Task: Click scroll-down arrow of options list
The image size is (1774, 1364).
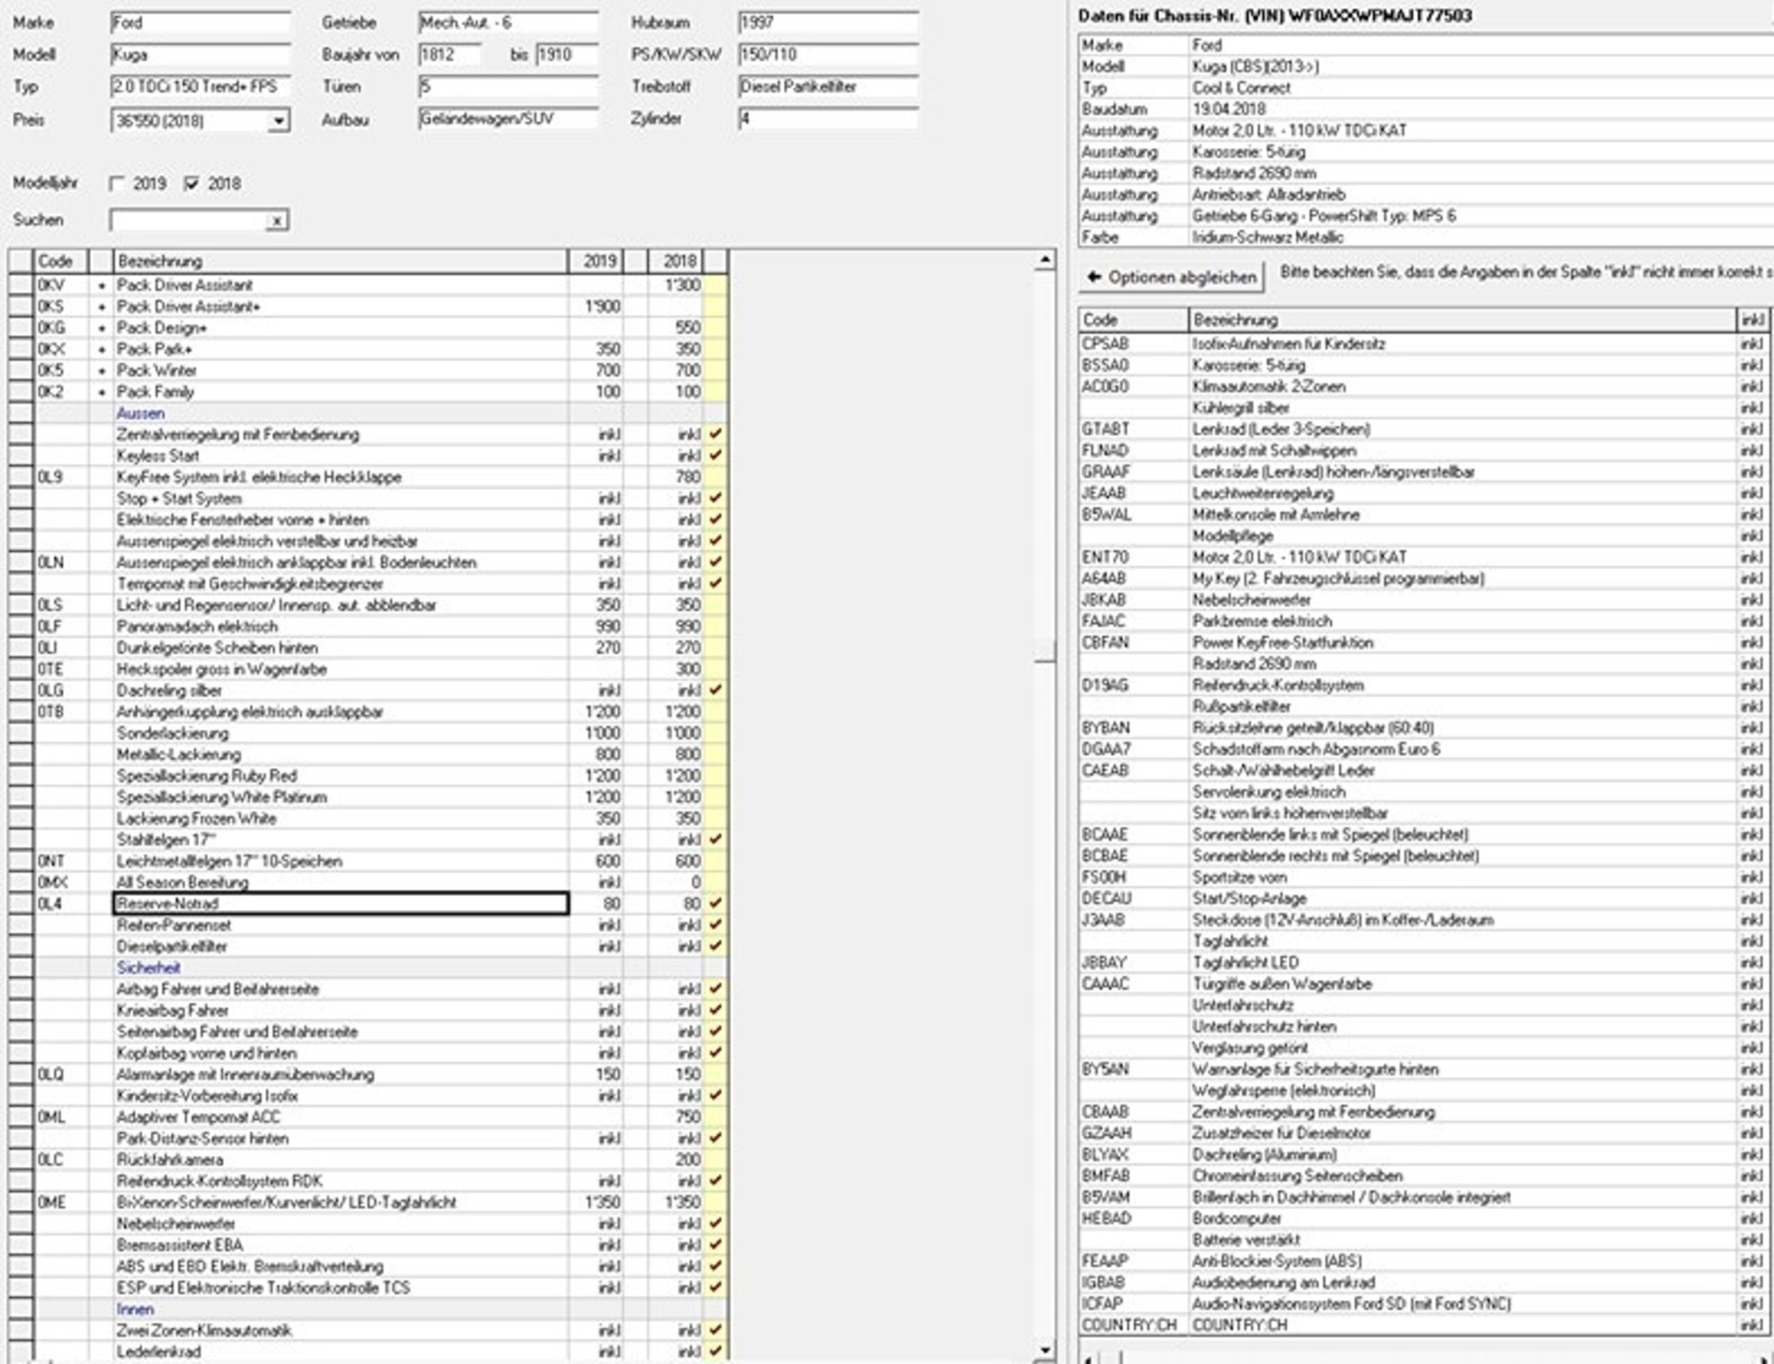Action: coord(1045,1349)
